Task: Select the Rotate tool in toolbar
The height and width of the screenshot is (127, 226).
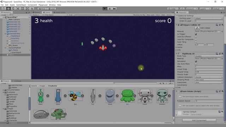Action: (13, 8)
